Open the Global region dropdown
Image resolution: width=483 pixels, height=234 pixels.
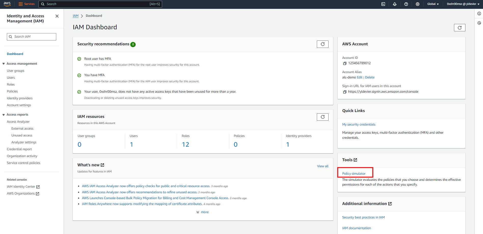coord(433,4)
